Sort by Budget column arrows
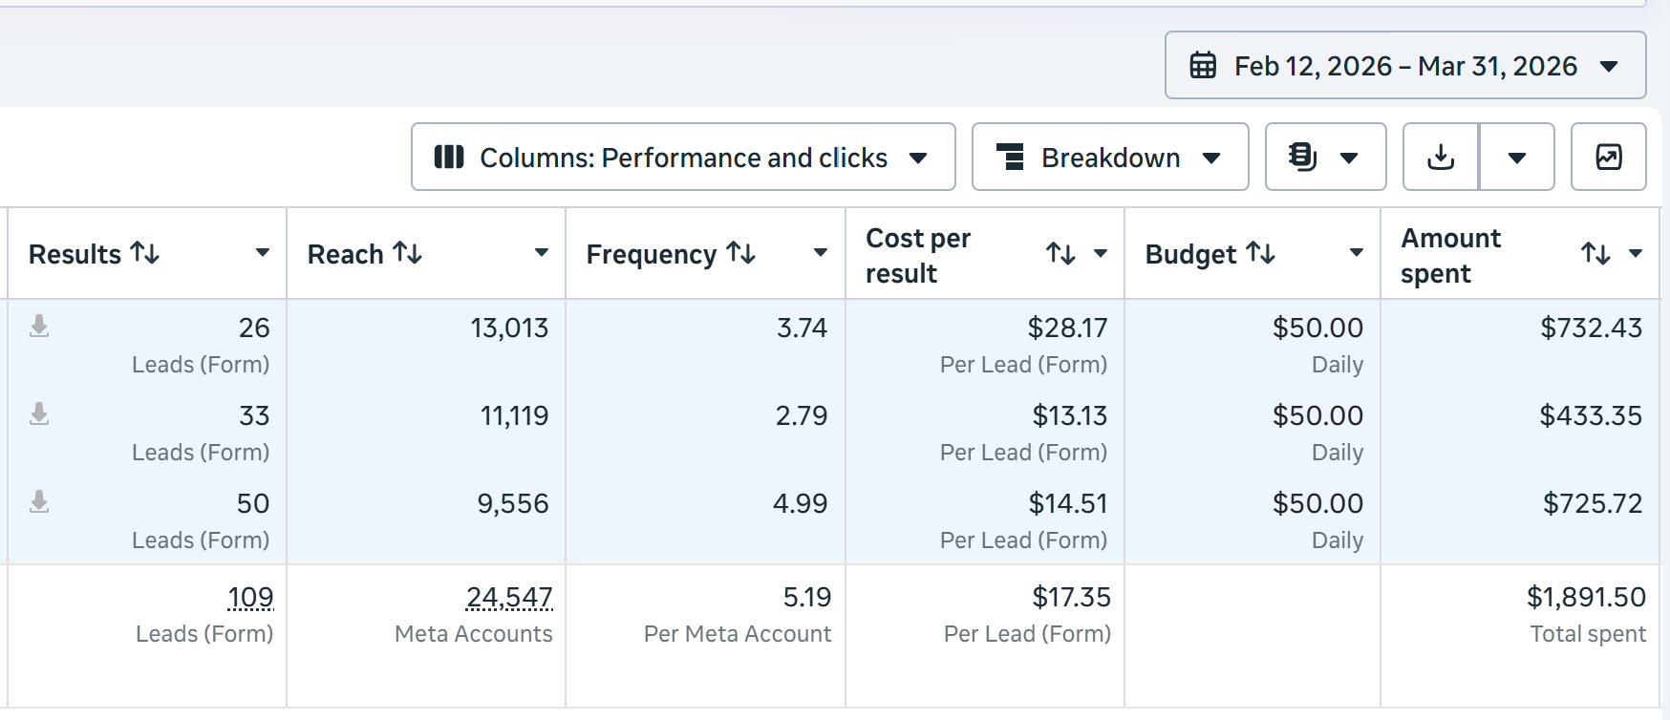1670x720 pixels. 1261,253
